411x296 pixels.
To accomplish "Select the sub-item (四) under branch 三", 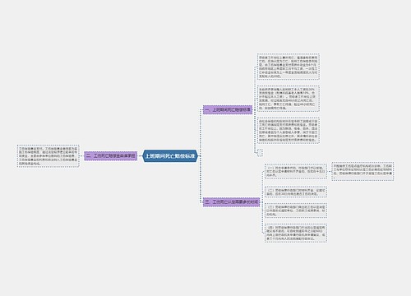I will [x=296, y=233].
